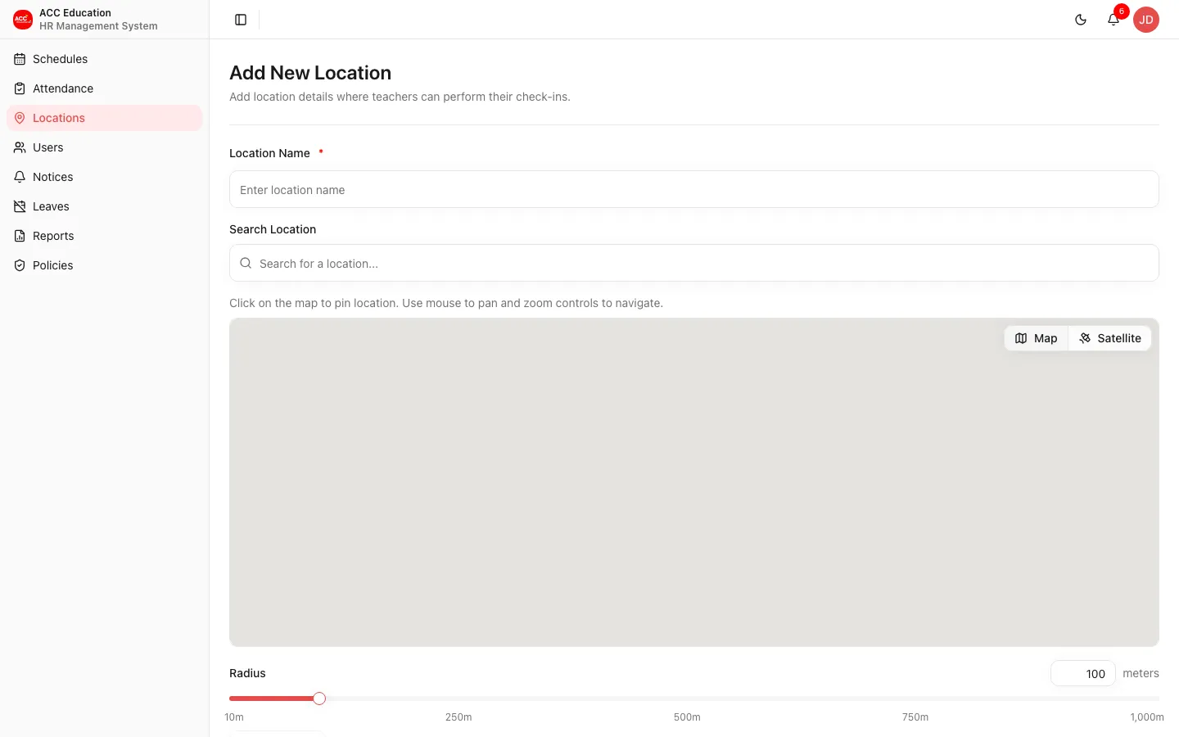Open Notices from sidebar
1179x737 pixels.
click(x=104, y=177)
